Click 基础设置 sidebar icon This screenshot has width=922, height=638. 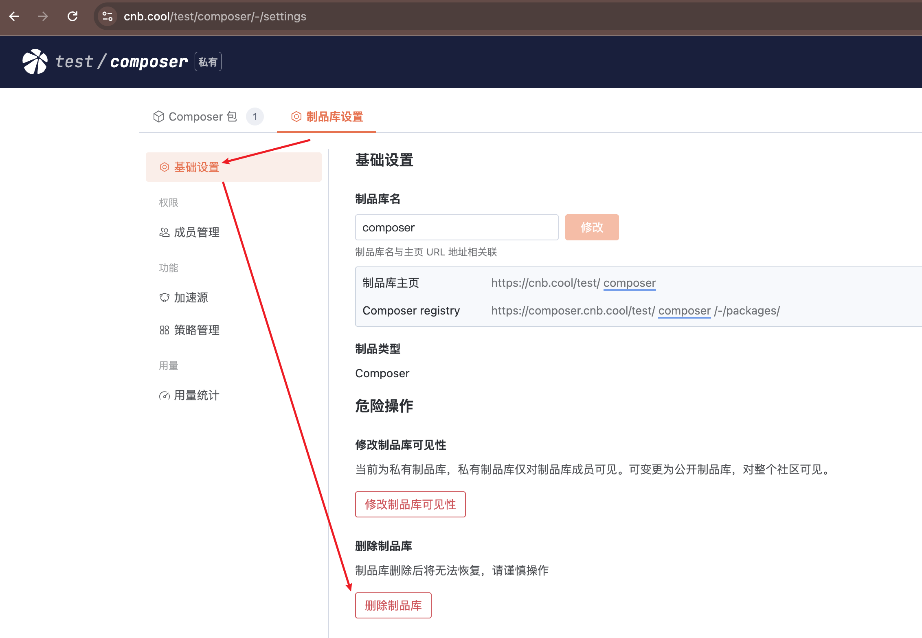pos(165,167)
